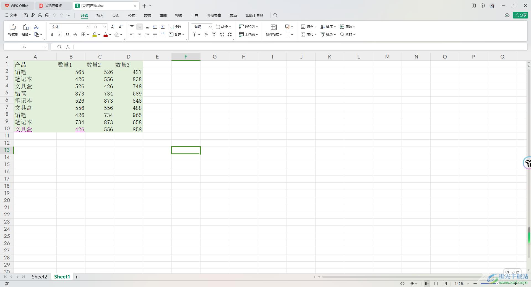
Task: Open the Freeze panes (冻结) menu
Action: pos(347,27)
